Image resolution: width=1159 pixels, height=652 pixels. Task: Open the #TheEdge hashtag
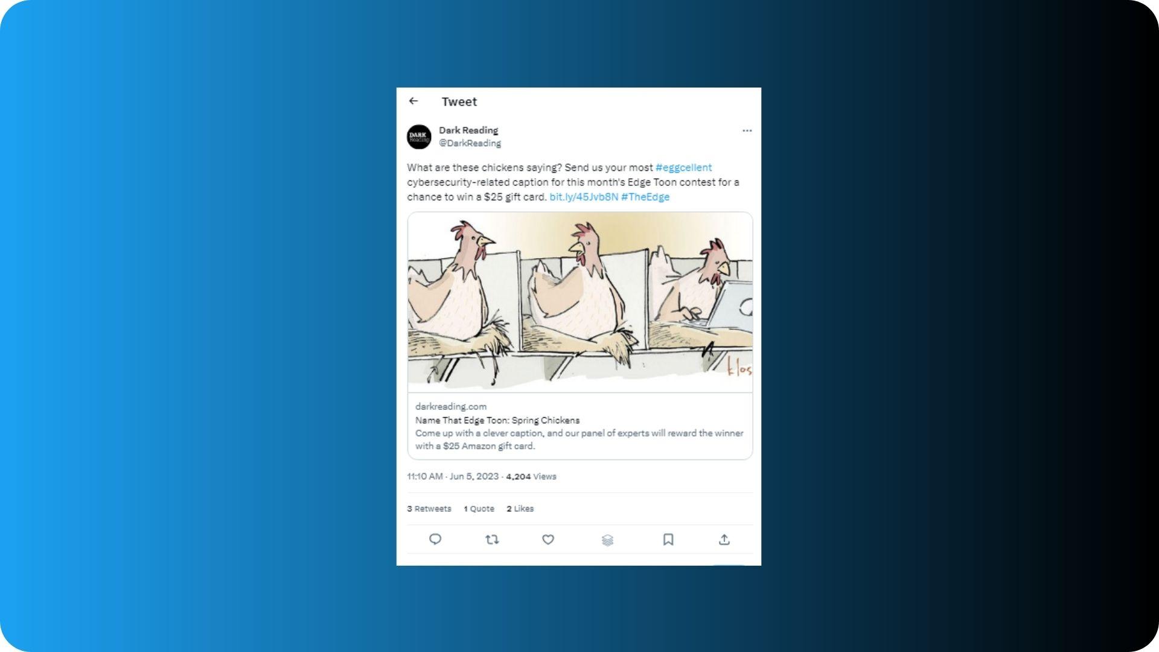click(x=645, y=197)
